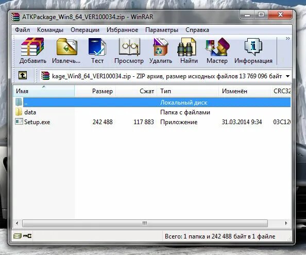
Task: Click the status bar total summary text
Action: [x=220, y=236]
